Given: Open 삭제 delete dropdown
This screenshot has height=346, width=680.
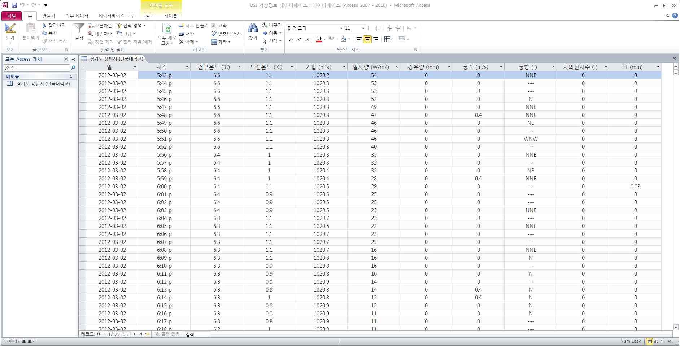Looking at the screenshot, I should (x=189, y=42).
